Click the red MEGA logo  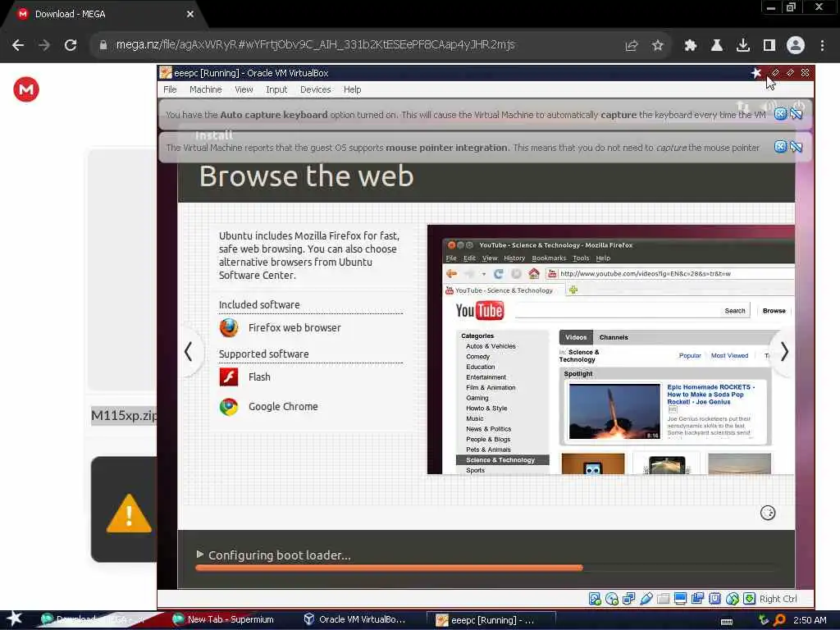tap(26, 89)
